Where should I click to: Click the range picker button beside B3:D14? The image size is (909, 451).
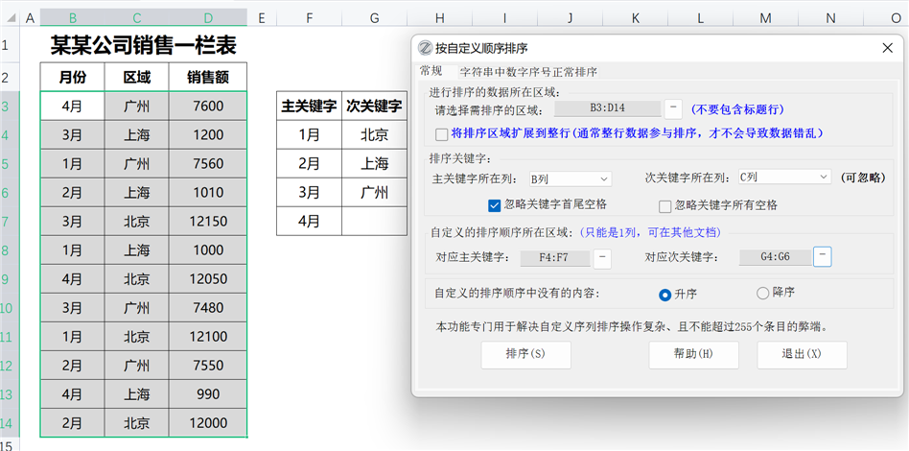click(x=673, y=109)
